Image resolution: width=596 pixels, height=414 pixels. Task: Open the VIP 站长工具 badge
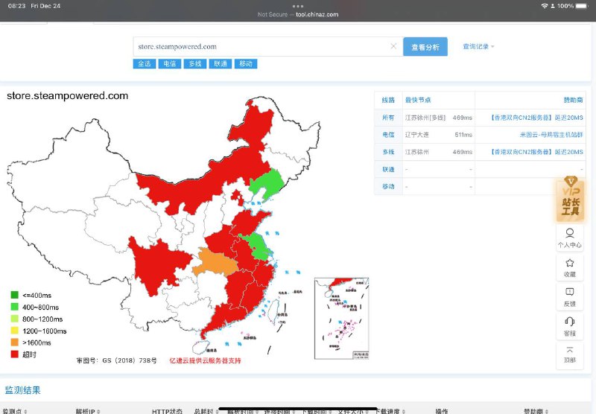click(x=570, y=199)
